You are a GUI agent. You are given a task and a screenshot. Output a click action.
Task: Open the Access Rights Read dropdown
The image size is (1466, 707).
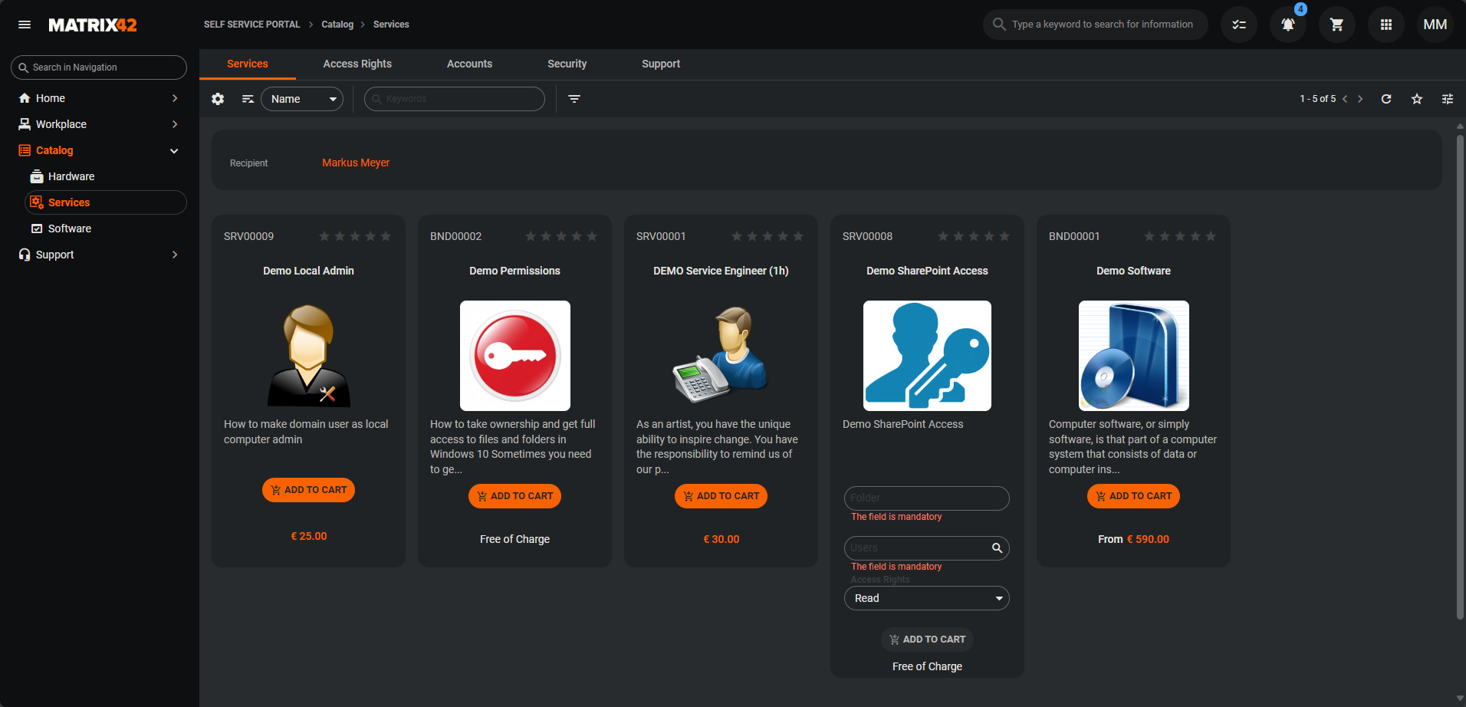tap(926, 598)
